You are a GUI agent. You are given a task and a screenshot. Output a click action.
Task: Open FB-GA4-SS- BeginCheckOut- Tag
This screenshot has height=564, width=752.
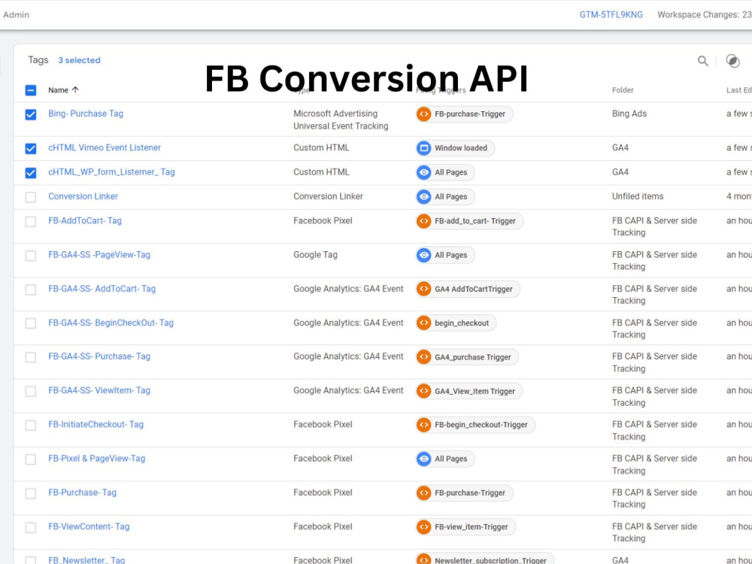pyautogui.click(x=111, y=323)
